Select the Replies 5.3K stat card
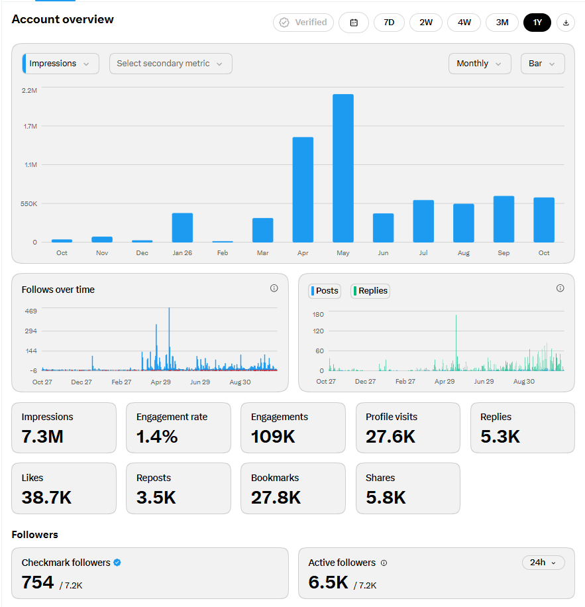 522,428
